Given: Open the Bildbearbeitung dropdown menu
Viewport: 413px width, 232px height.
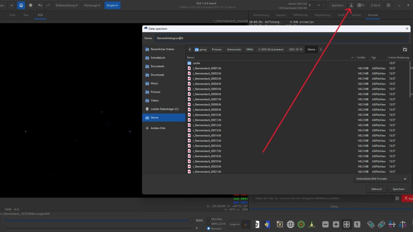Looking at the screenshot, I should coord(67,5).
